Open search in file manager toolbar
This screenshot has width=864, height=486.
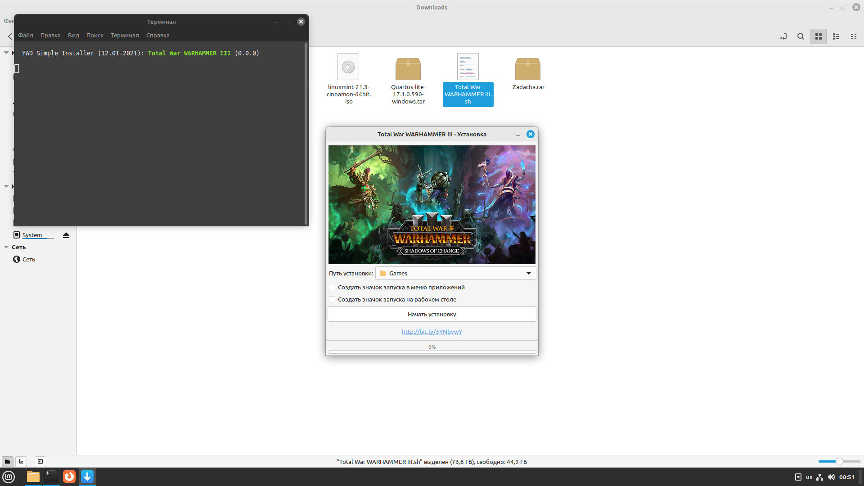(x=801, y=36)
